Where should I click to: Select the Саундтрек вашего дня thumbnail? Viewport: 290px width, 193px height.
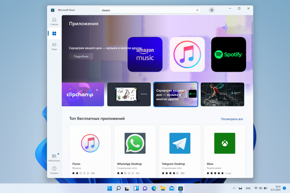point(176,94)
